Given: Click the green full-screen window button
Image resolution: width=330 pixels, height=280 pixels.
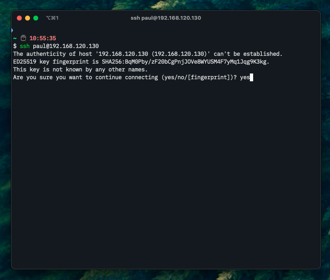Looking at the screenshot, I should coord(36,18).
